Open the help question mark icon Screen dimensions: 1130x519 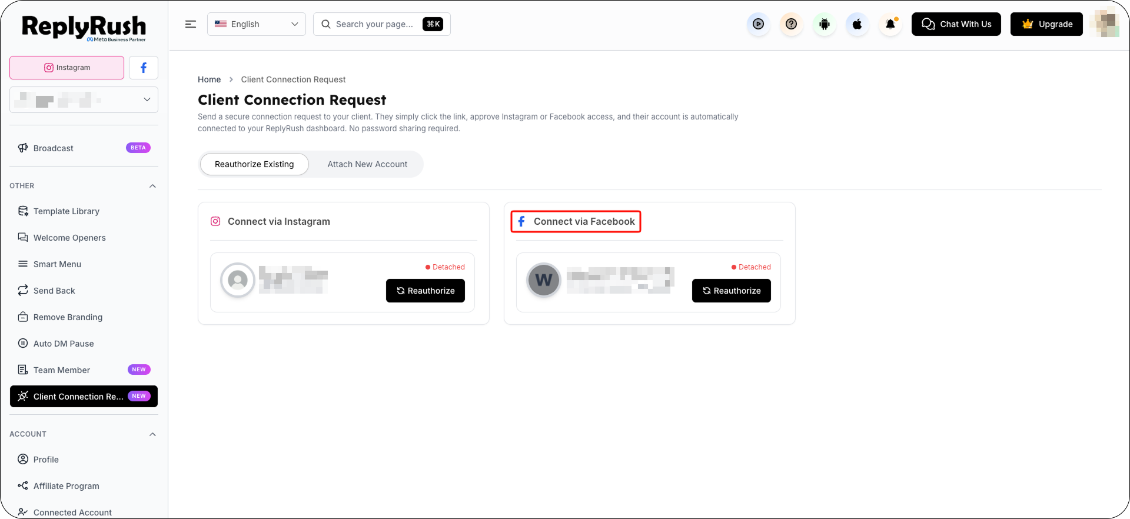point(792,24)
